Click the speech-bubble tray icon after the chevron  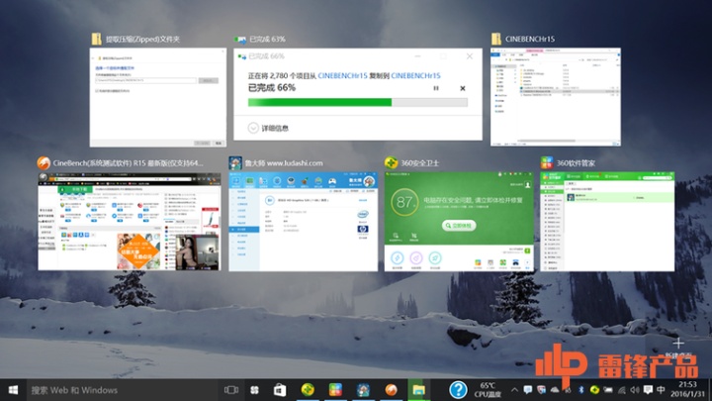[528, 390]
